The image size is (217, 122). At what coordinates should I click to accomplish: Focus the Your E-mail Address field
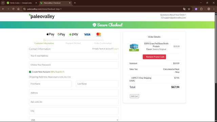(74, 56)
